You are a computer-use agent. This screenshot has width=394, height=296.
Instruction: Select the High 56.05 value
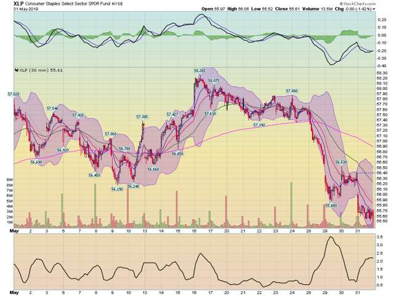(238, 9)
